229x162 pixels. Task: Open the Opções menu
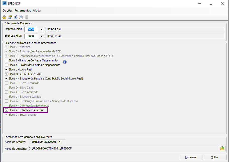click(8, 11)
